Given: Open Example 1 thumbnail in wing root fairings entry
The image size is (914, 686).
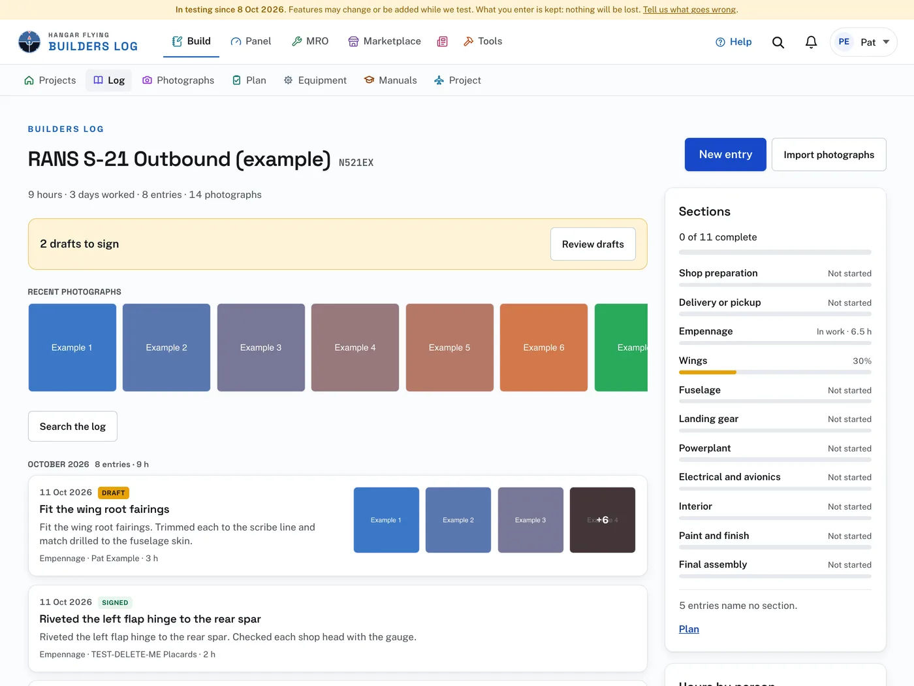Looking at the screenshot, I should point(386,520).
